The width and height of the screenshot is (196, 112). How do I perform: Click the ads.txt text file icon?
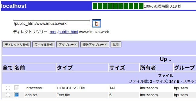(x=17, y=95)
